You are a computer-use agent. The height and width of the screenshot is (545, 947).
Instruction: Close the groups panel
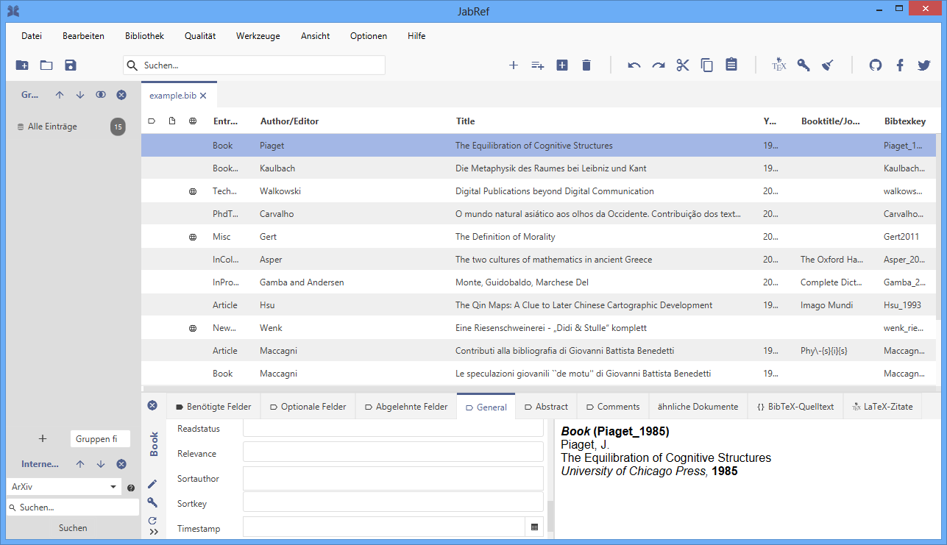(x=121, y=95)
